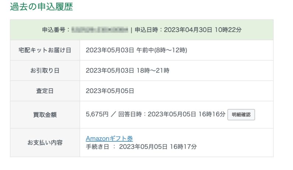Viewport: 293px width, 170px height.
Task: Click the 回答日時 16時16分 text
Action: click(172, 114)
